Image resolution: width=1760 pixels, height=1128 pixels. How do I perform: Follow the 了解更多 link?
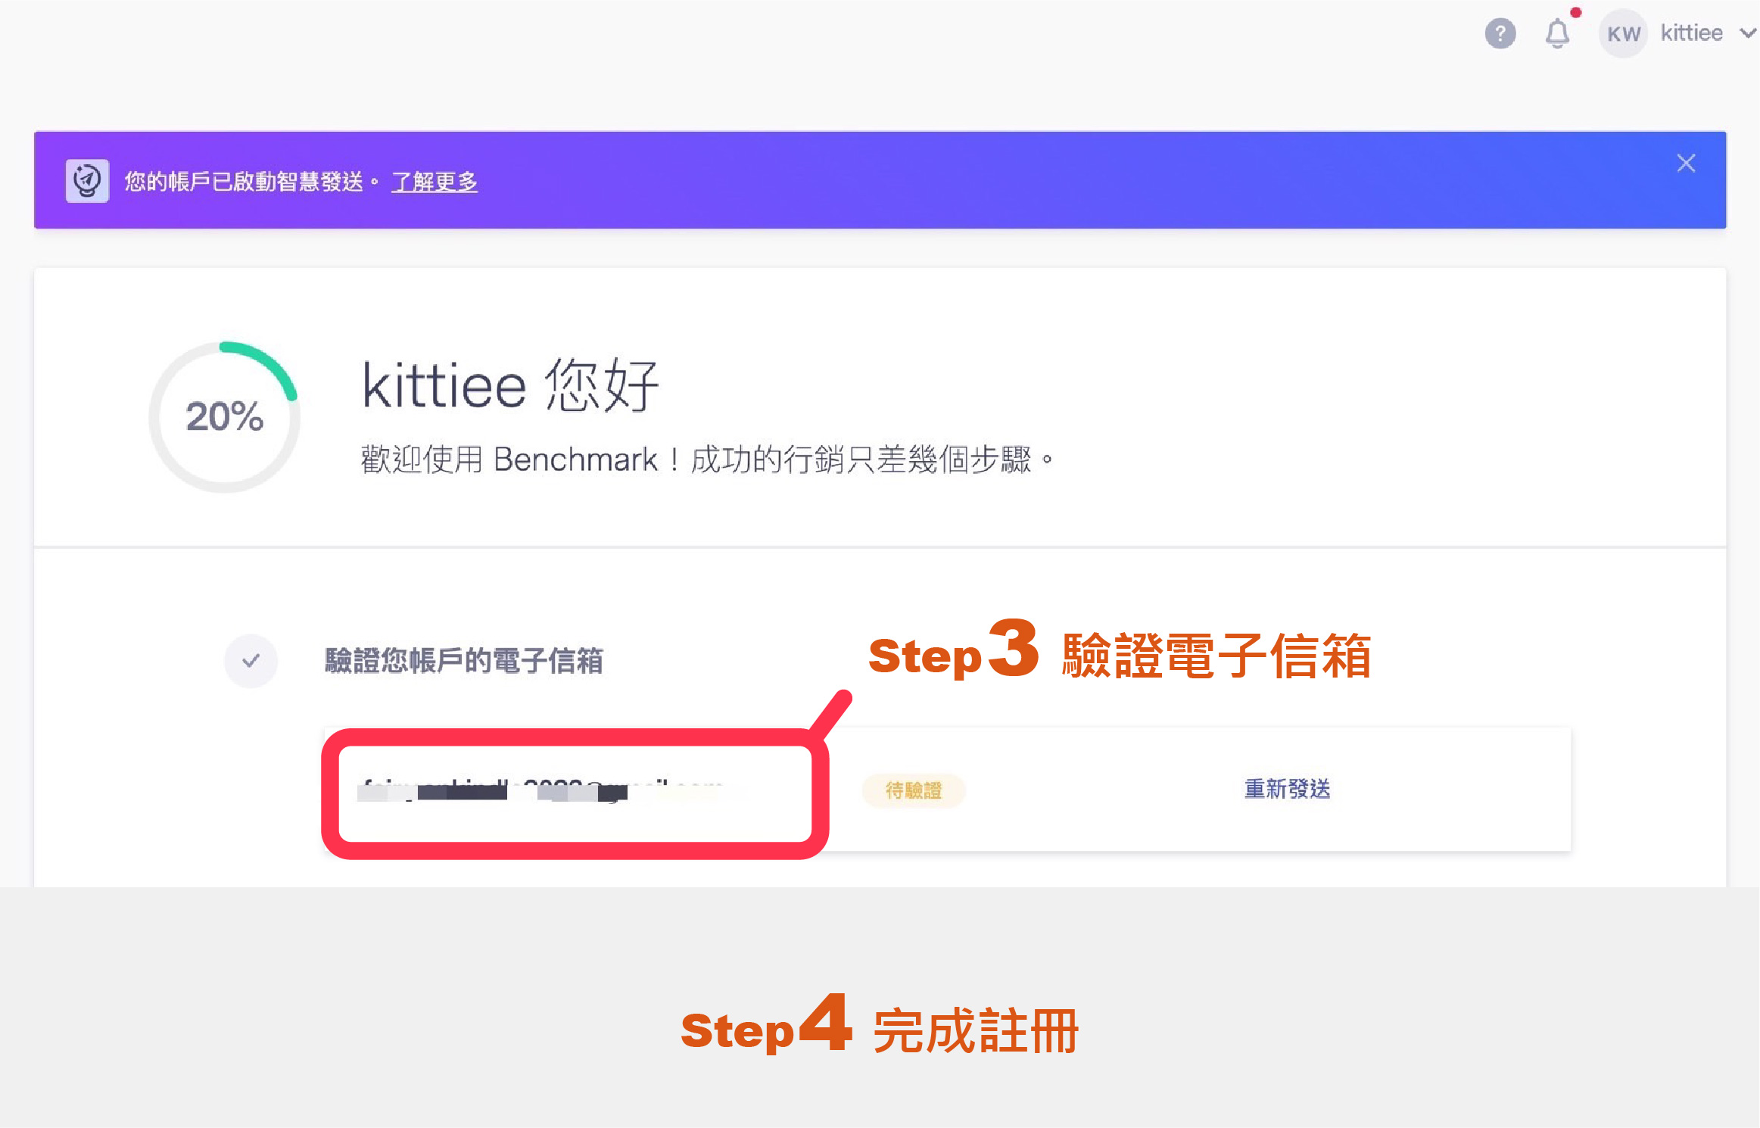pos(434,182)
